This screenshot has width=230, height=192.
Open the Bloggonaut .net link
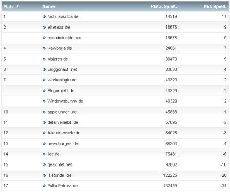coord(62,69)
